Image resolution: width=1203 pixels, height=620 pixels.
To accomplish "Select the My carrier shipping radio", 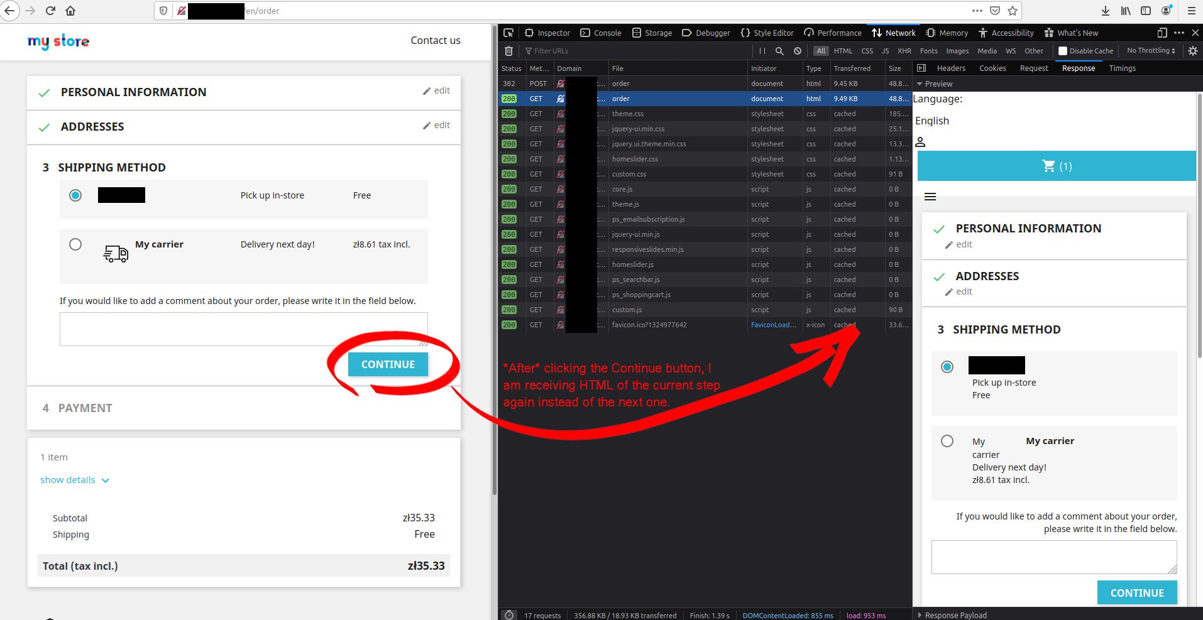I will 75,244.
